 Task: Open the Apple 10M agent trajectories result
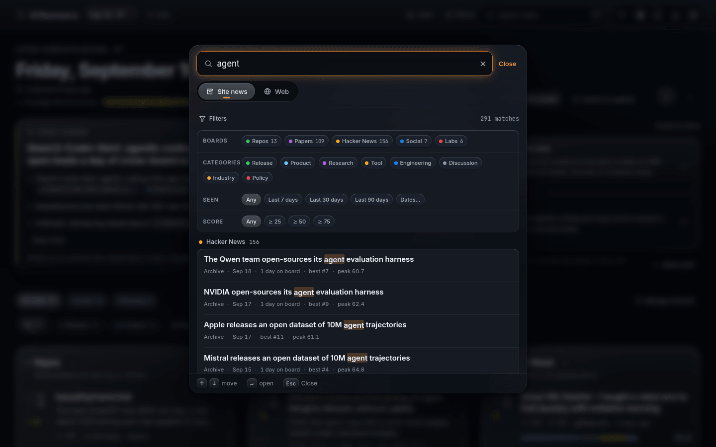[358, 331]
